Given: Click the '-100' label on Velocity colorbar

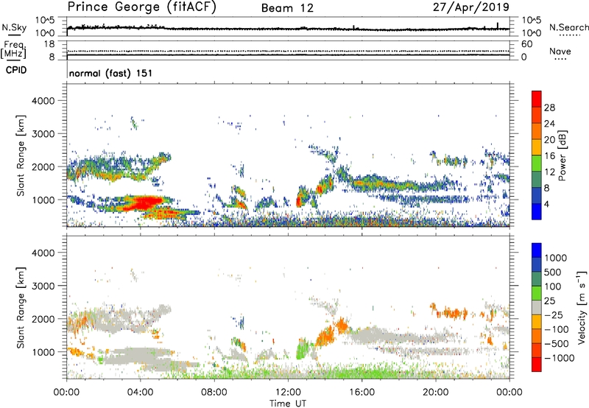Looking at the screenshot, I should pyautogui.click(x=557, y=329).
